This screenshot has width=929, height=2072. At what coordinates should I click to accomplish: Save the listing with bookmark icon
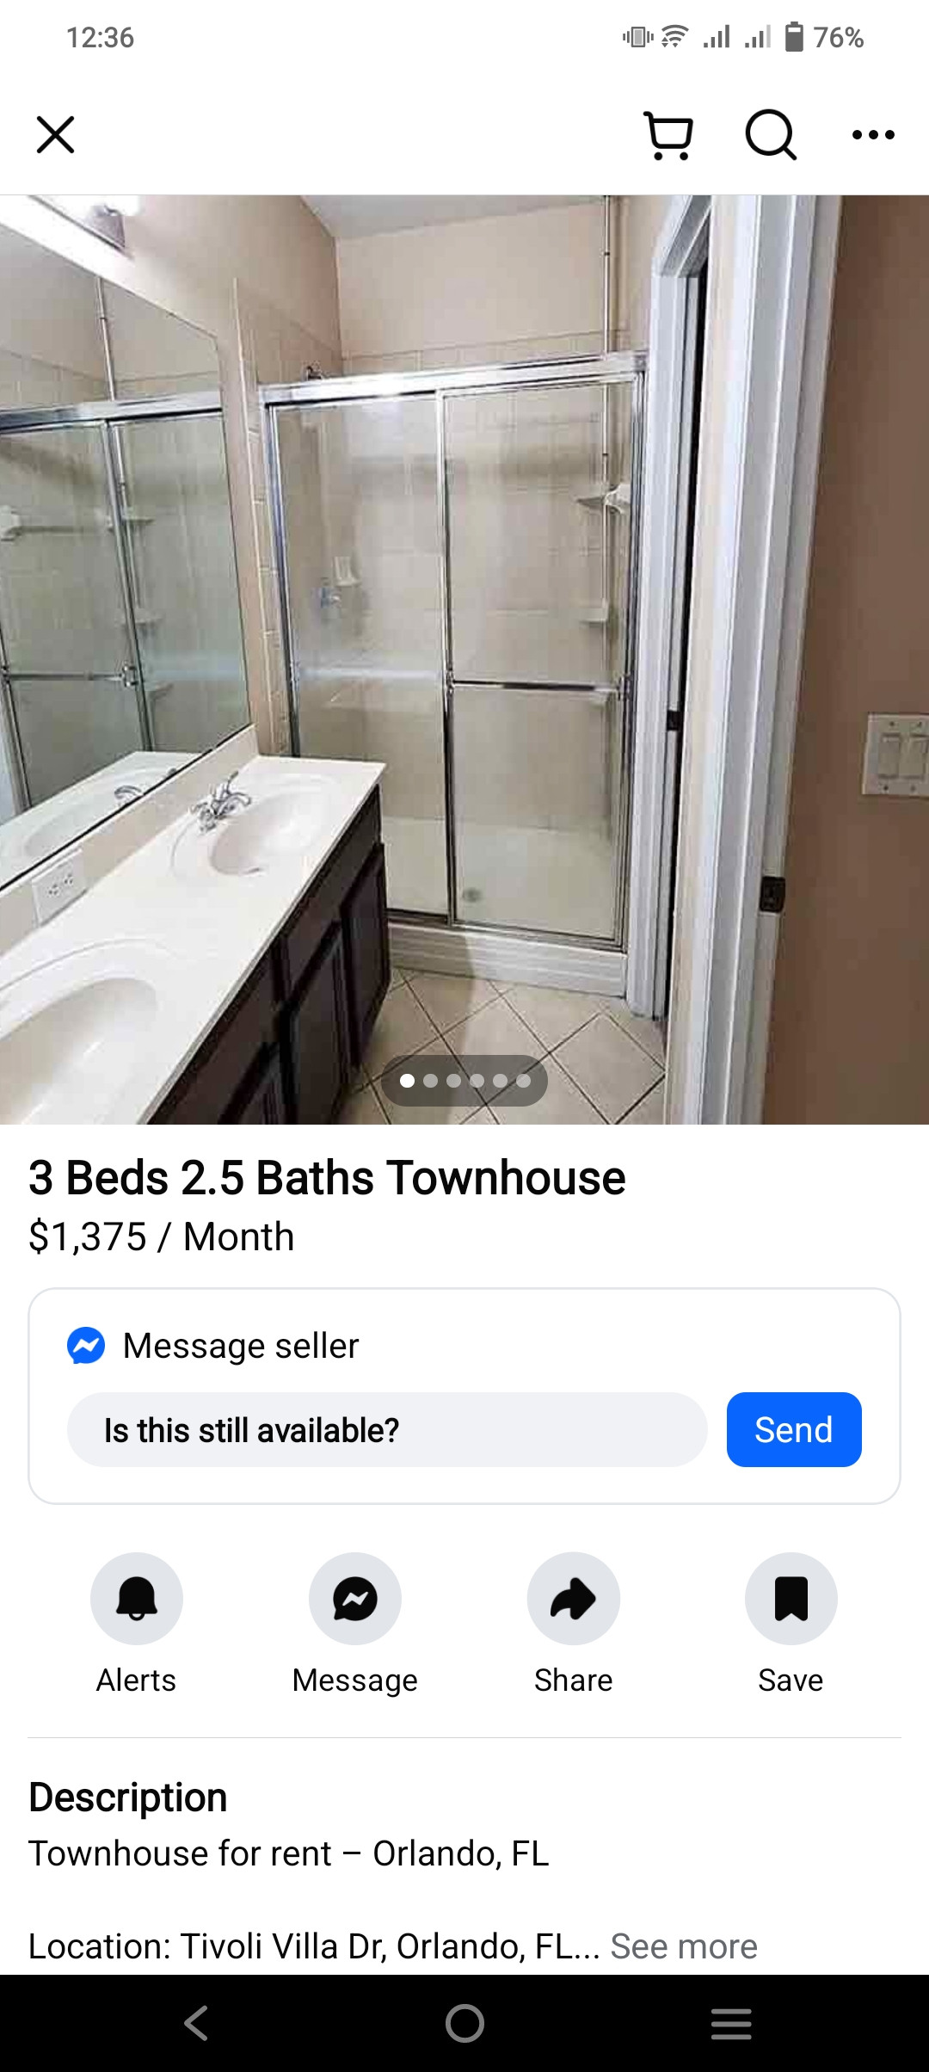(x=791, y=1599)
